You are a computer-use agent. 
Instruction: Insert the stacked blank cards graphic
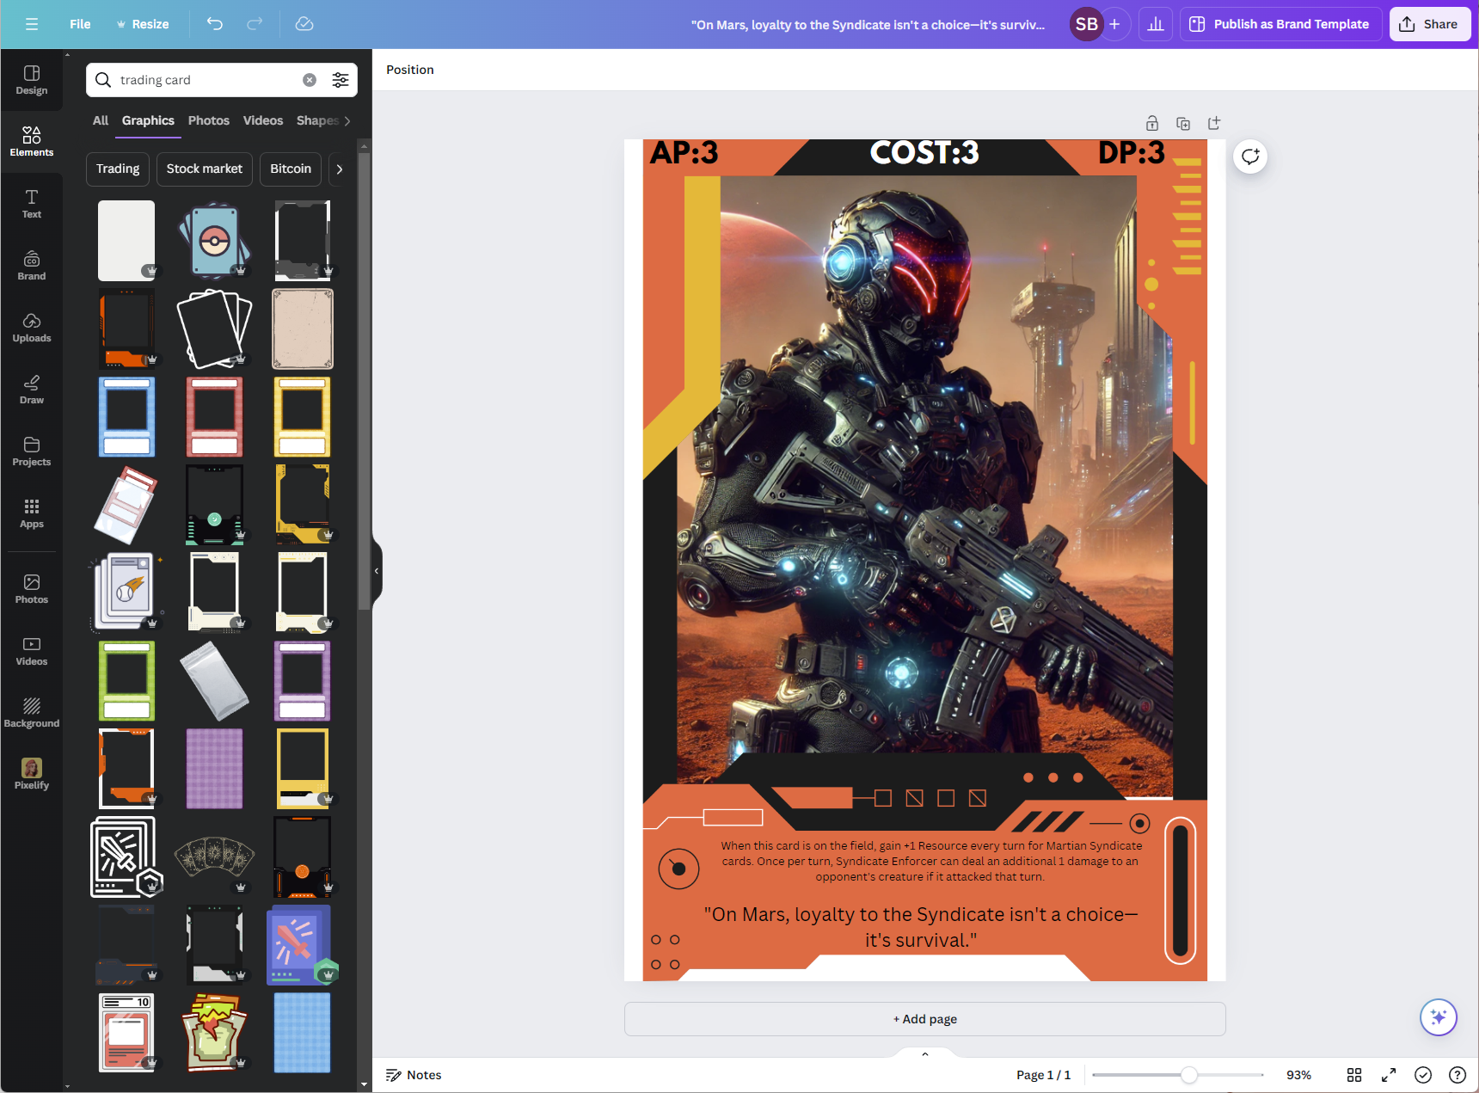215,329
